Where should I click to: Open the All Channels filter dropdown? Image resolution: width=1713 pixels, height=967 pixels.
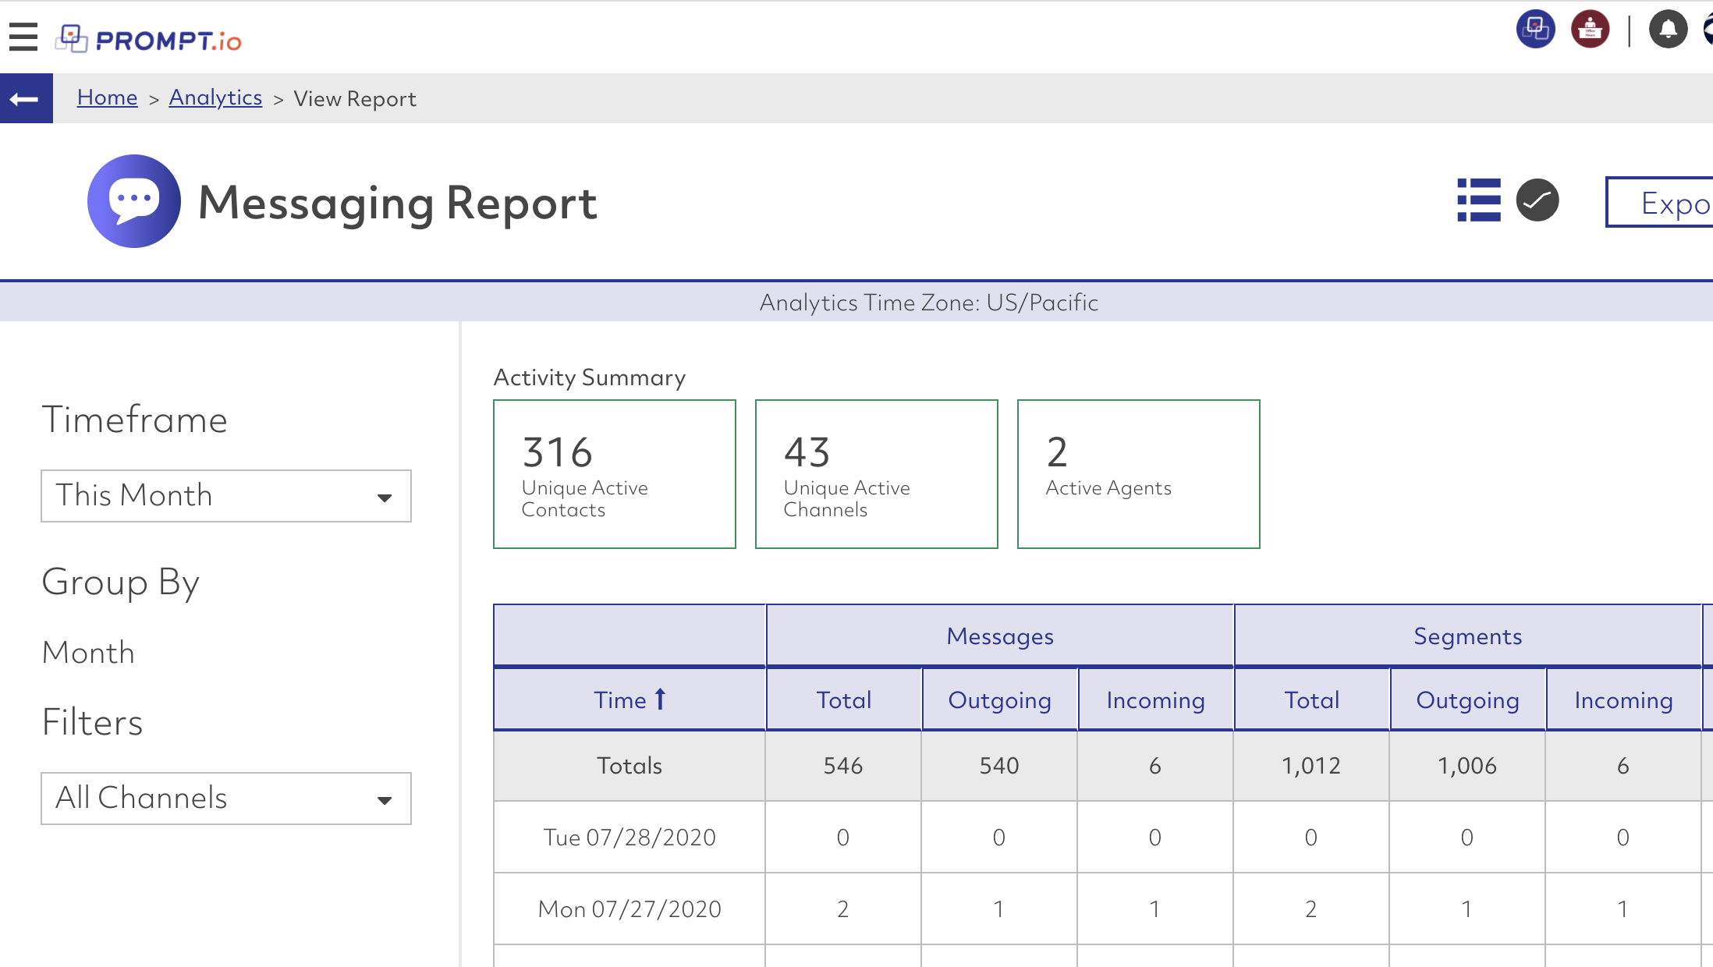pyautogui.click(x=226, y=799)
